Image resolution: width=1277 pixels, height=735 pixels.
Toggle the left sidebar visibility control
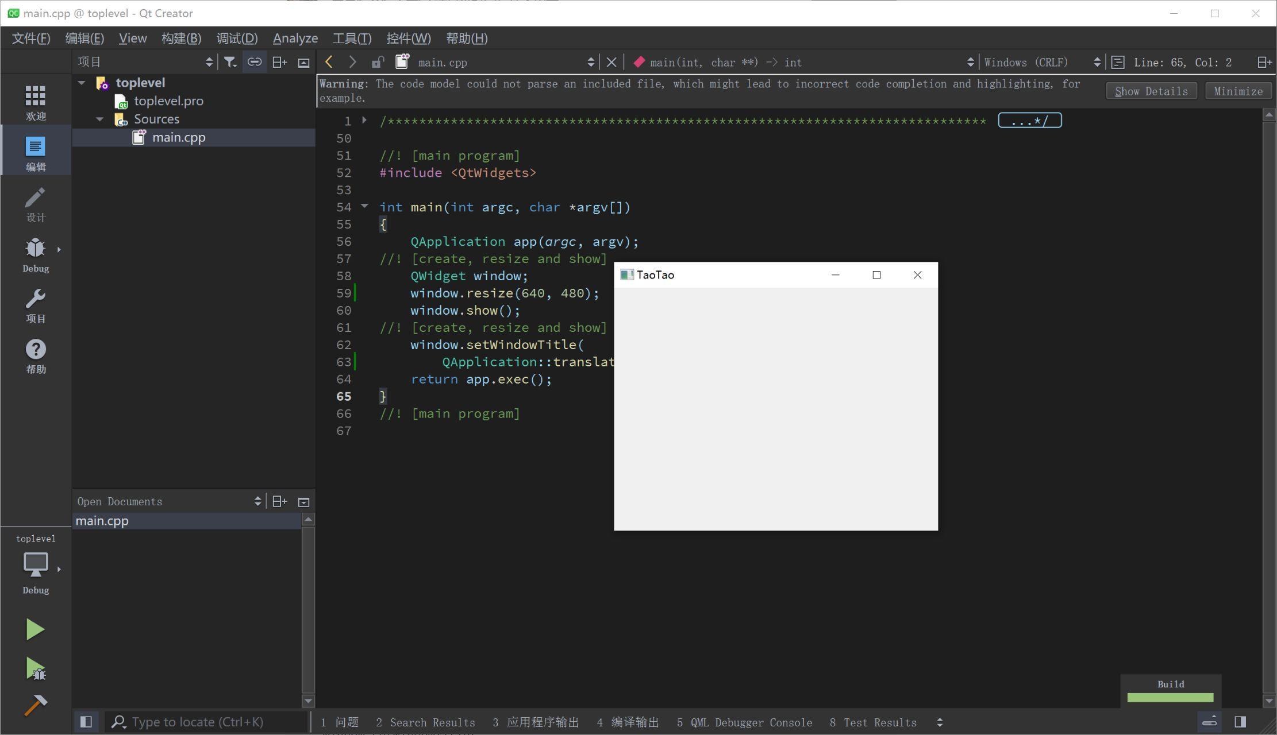[x=87, y=722]
